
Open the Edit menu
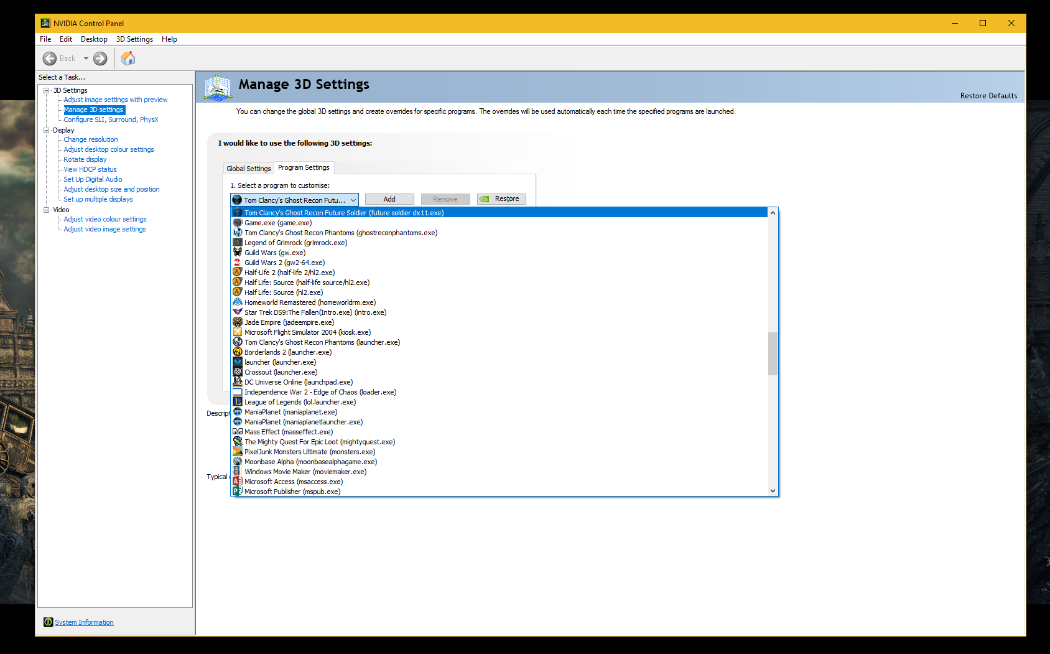coord(66,39)
